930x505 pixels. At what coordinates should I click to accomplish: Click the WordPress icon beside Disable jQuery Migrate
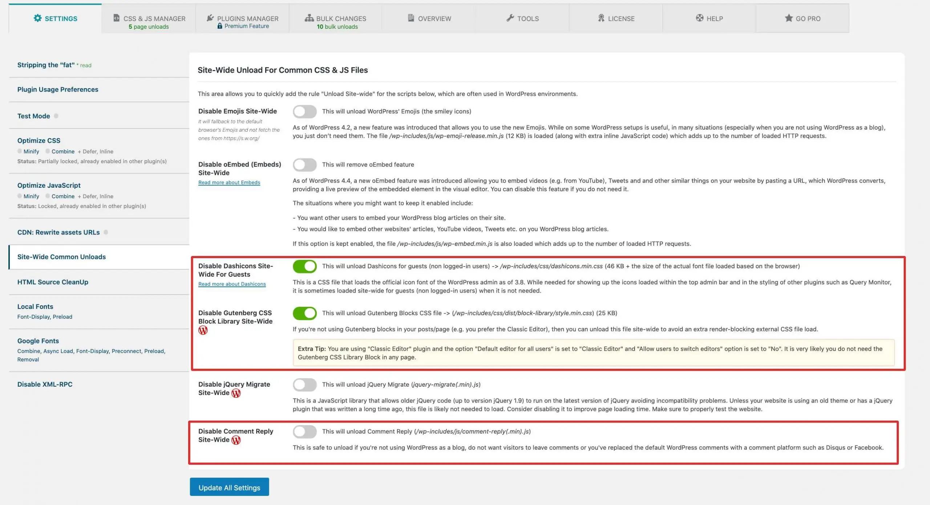(x=236, y=393)
